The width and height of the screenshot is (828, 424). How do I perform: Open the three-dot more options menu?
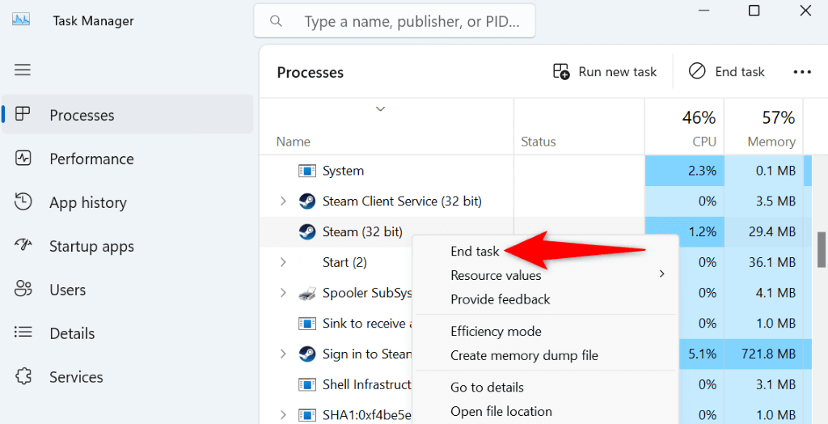click(801, 72)
